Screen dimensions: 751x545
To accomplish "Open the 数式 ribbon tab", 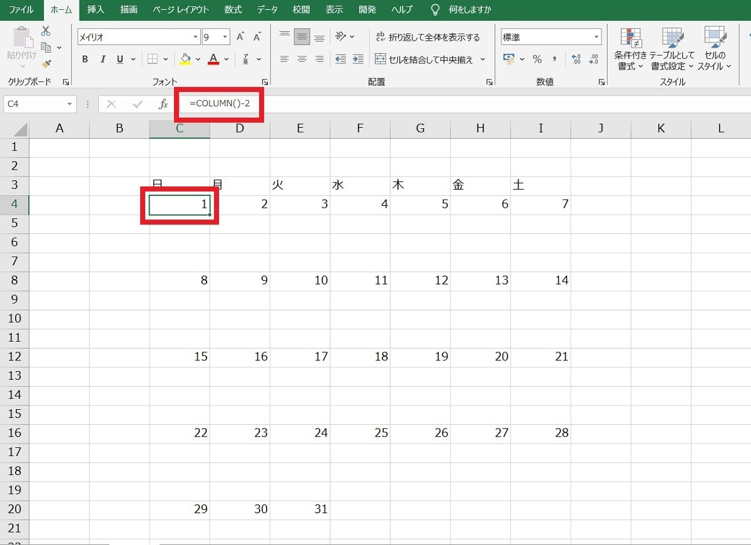I will pyautogui.click(x=232, y=9).
